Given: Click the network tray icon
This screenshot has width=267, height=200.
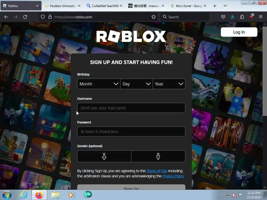Looking at the screenshot, I should point(228,195).
